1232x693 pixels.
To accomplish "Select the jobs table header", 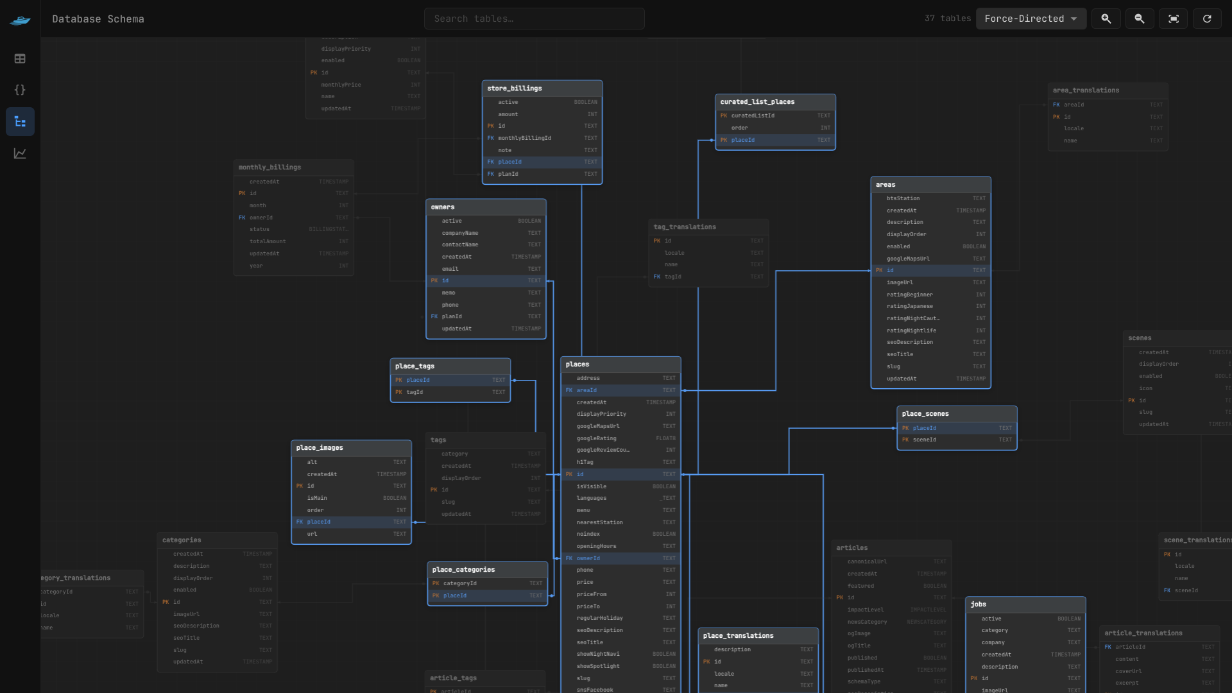I will (x=1025, y=604).
